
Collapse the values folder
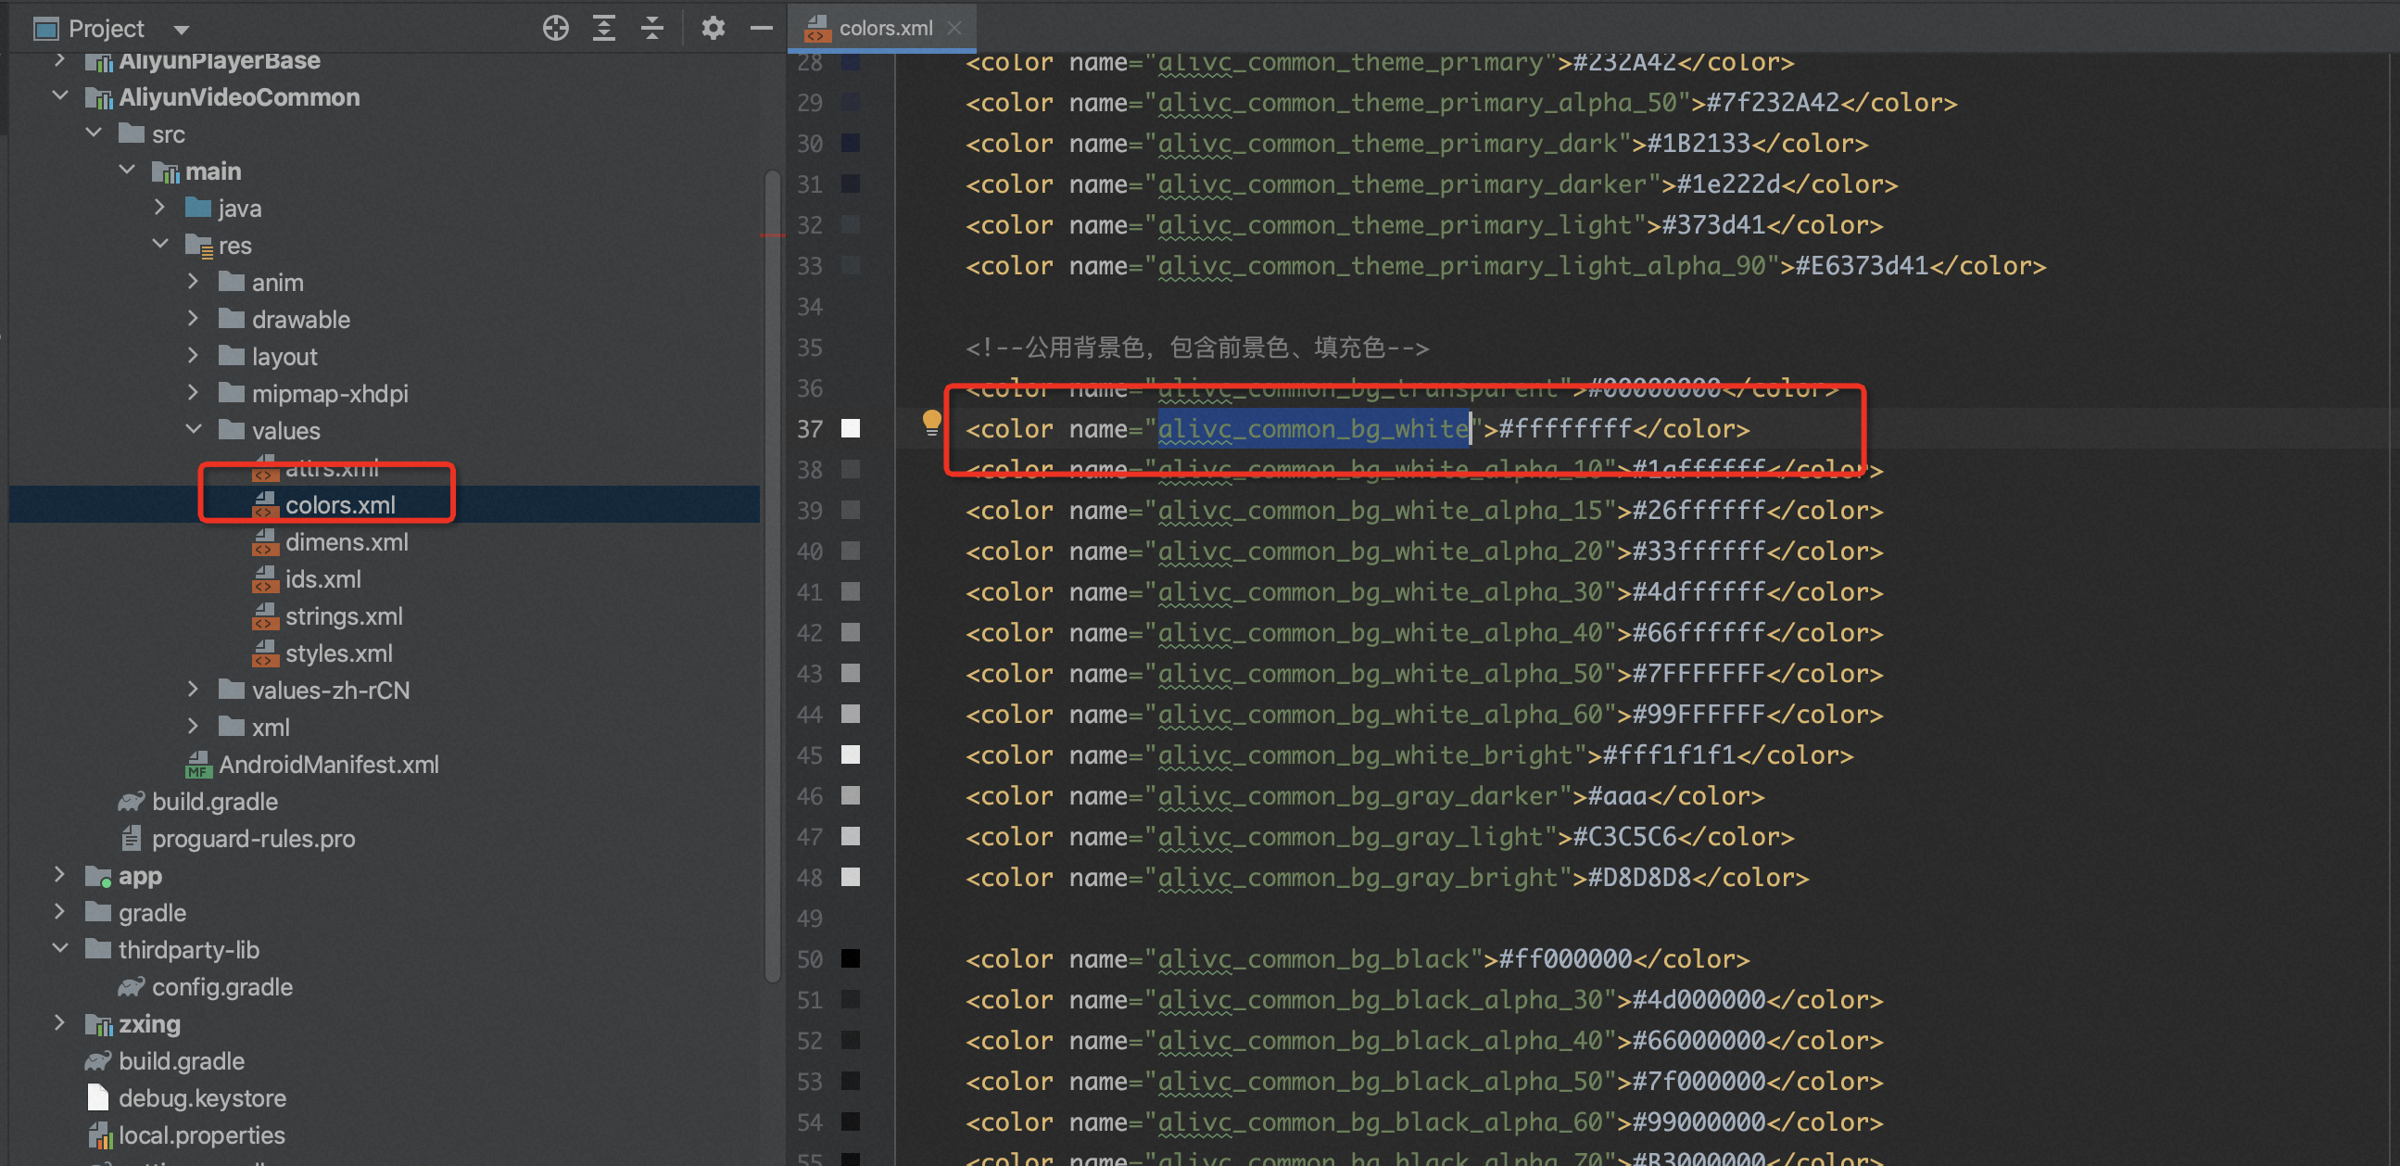(194, 430)
